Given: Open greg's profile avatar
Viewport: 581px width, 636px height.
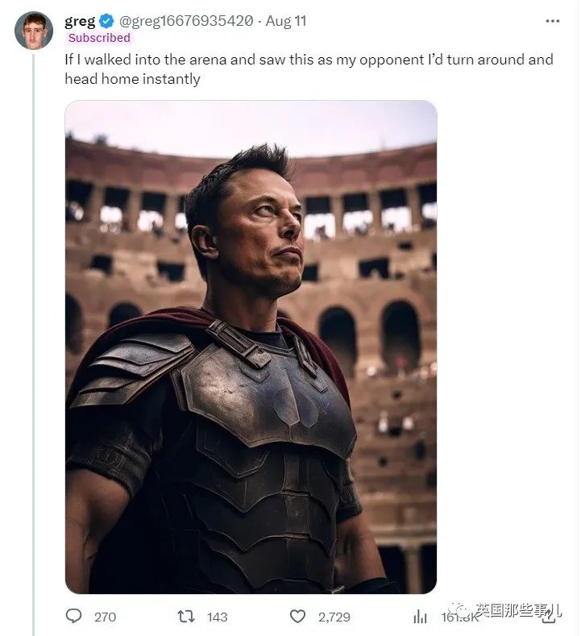Looking at the screenshot, I should (x=34, y=31).
